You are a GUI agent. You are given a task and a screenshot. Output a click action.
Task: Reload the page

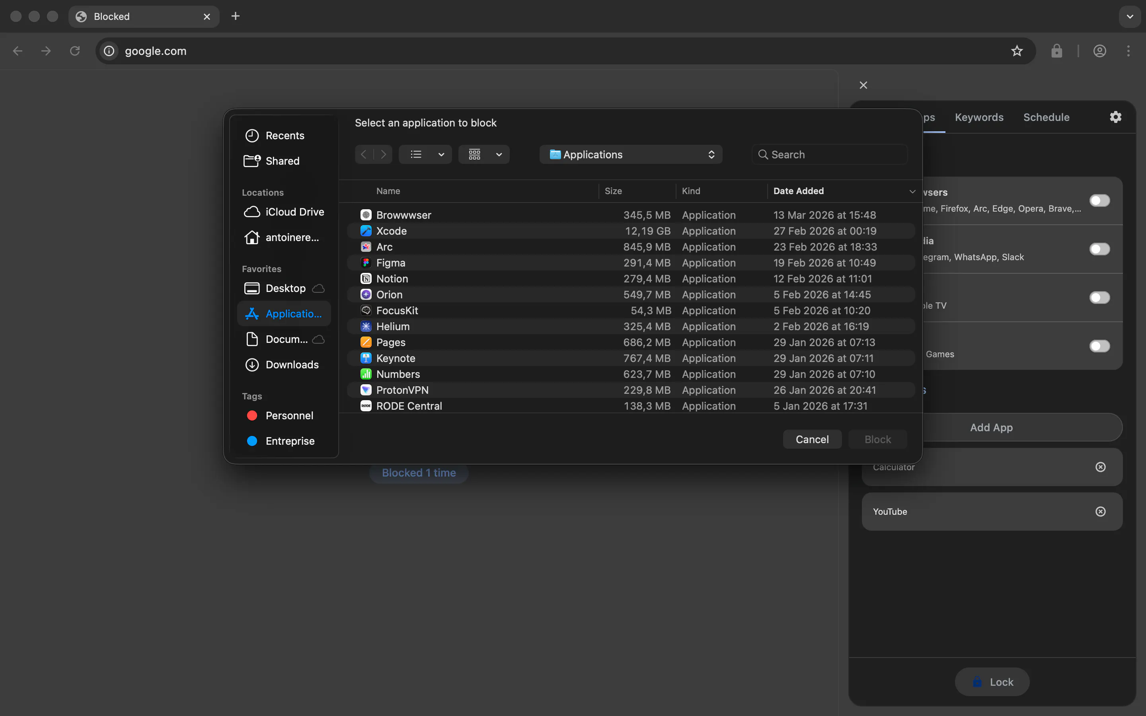(x=75, y=51)
